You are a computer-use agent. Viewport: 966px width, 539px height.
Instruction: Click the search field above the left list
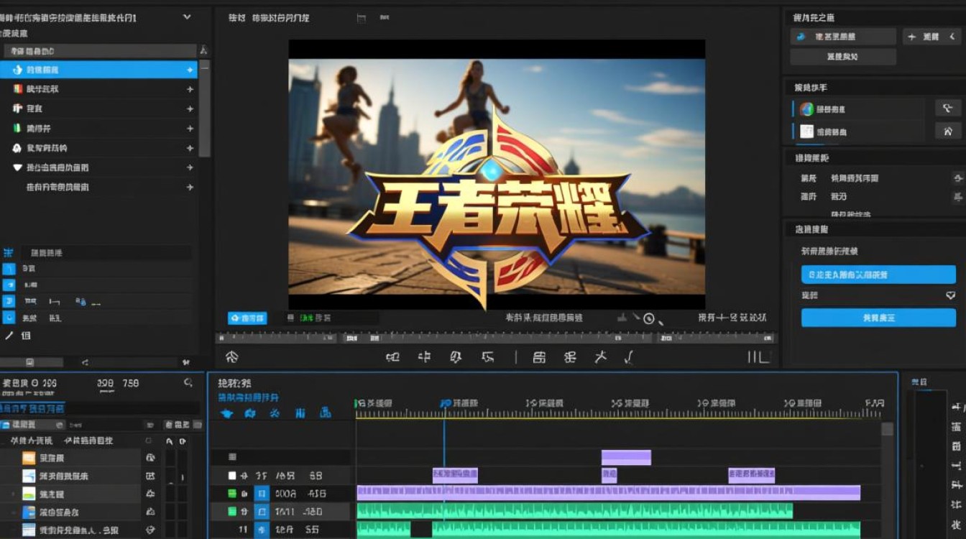(100, 51)
